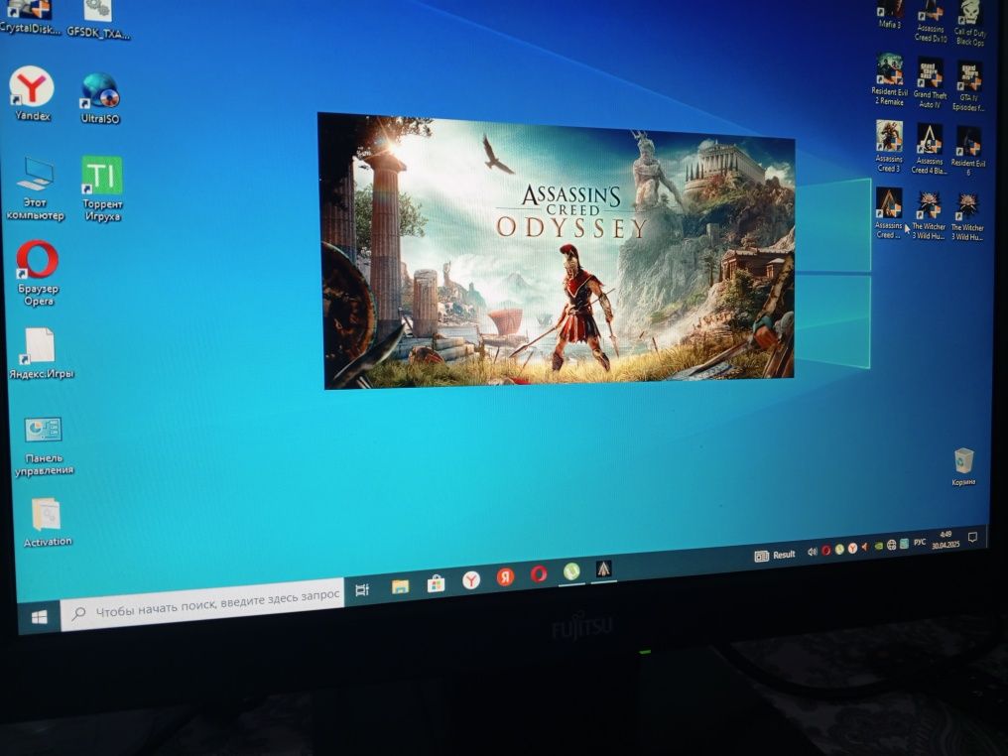Viewport: 1008px width, 756px height.
Task: Open the NVIDIA icon in system tray
Action: [x=878, y=546]
